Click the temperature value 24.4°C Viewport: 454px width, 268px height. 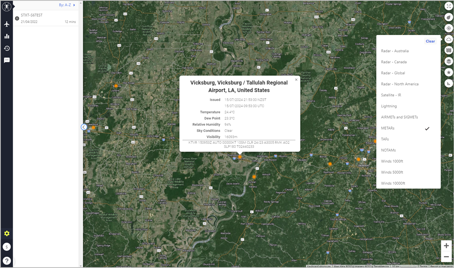[230, 112]
